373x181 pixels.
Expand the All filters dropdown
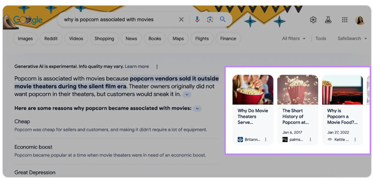[x=294, y=39]
